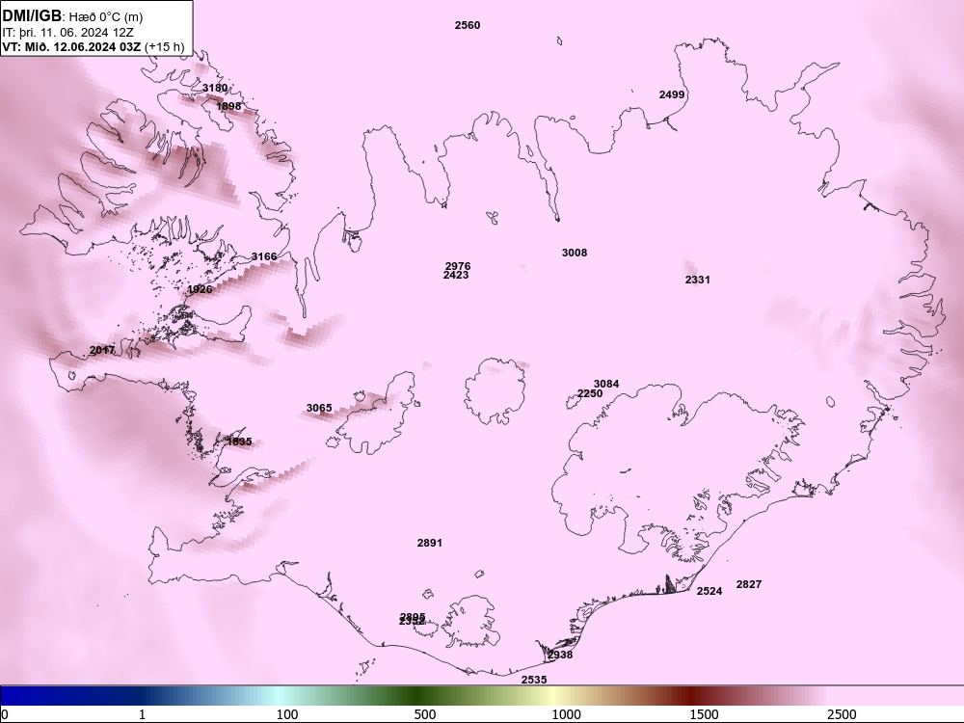Click the 2560 height value on the map

coord(468,25)
